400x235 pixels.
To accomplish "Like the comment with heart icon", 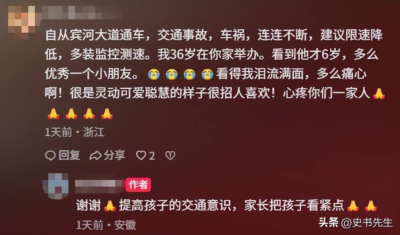I will [141, 155].
